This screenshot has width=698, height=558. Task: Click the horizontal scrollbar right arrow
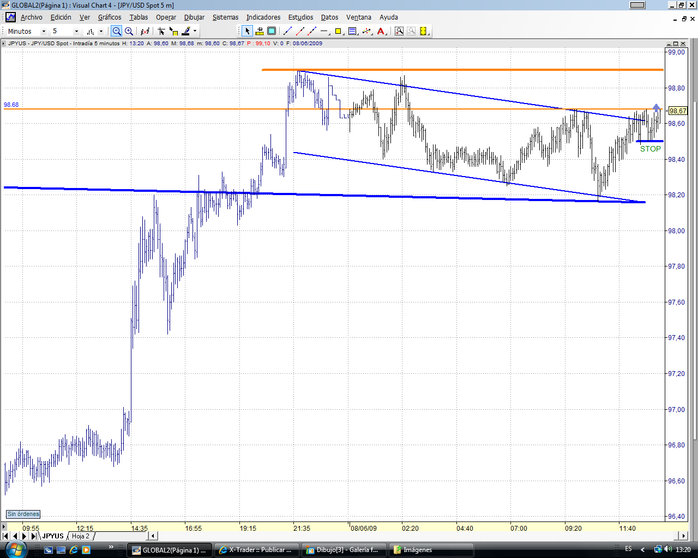(x=682, y=536)
